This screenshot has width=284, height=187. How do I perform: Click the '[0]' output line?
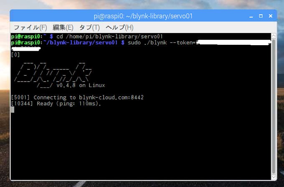tap(15, 55)
